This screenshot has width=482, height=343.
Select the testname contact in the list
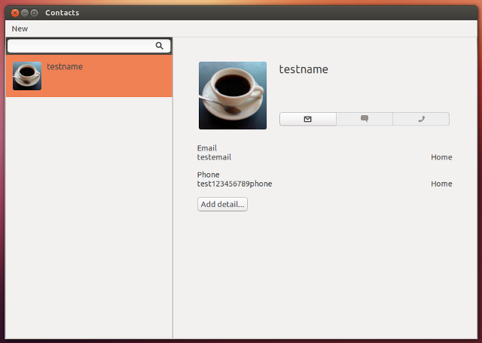click(x=89, y=76)
